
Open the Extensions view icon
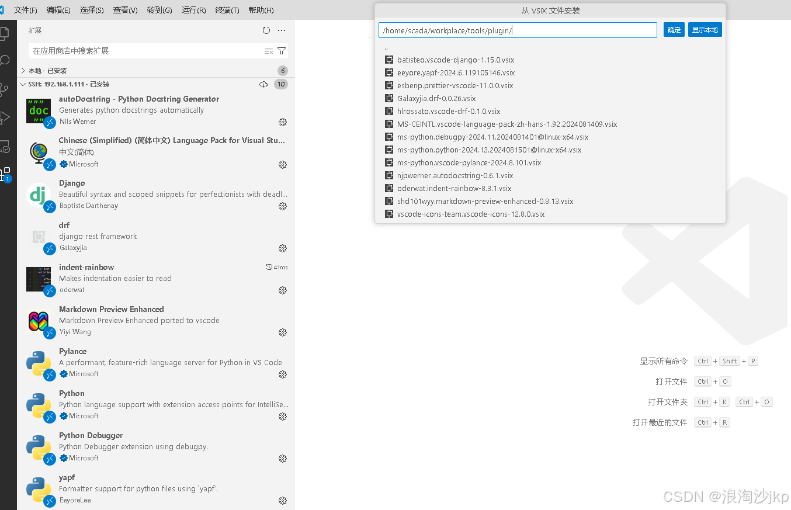5,174
